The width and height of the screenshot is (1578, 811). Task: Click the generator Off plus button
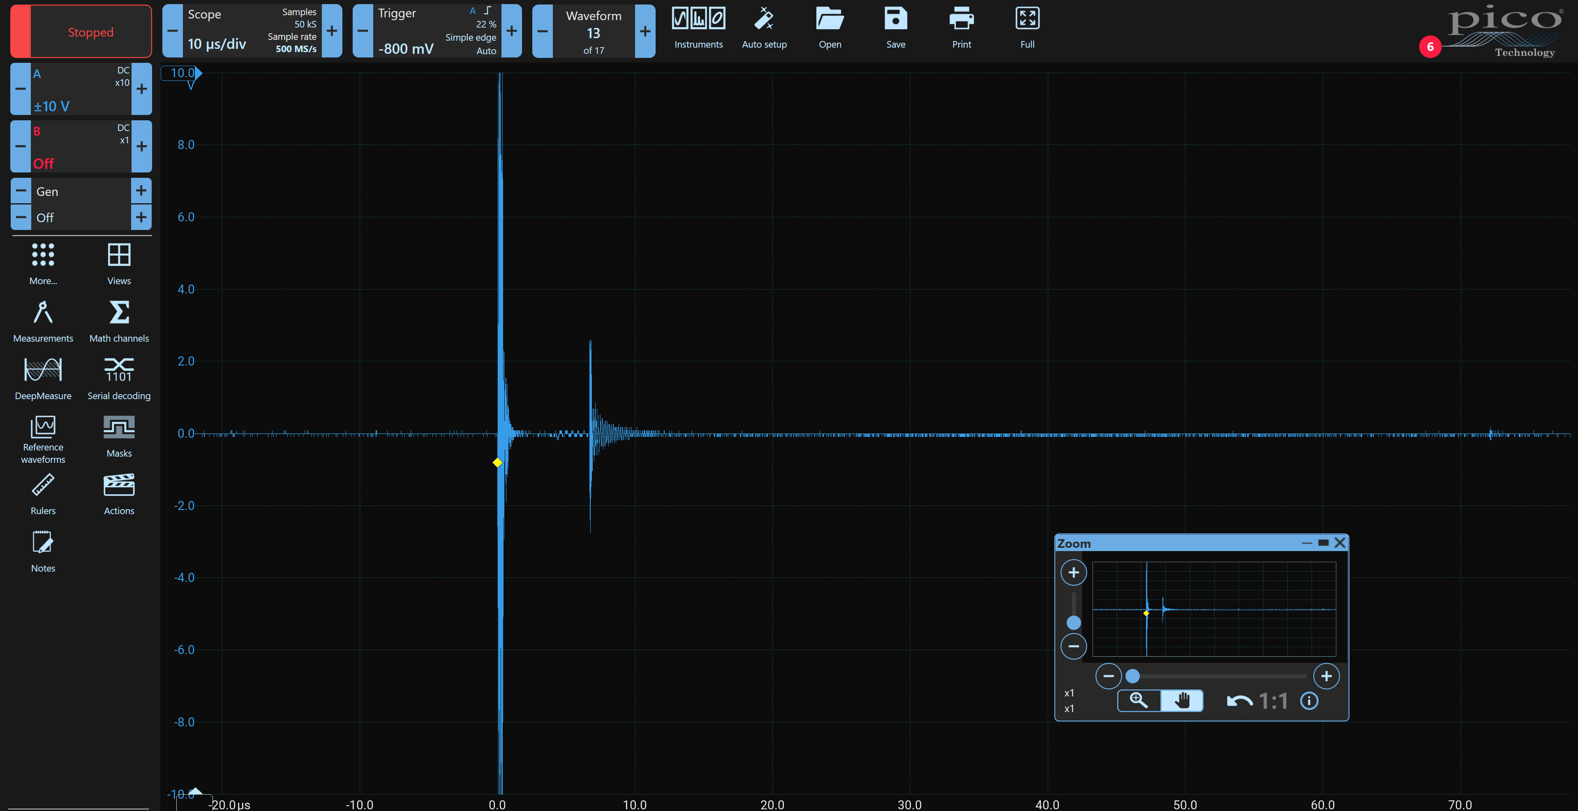141,217
